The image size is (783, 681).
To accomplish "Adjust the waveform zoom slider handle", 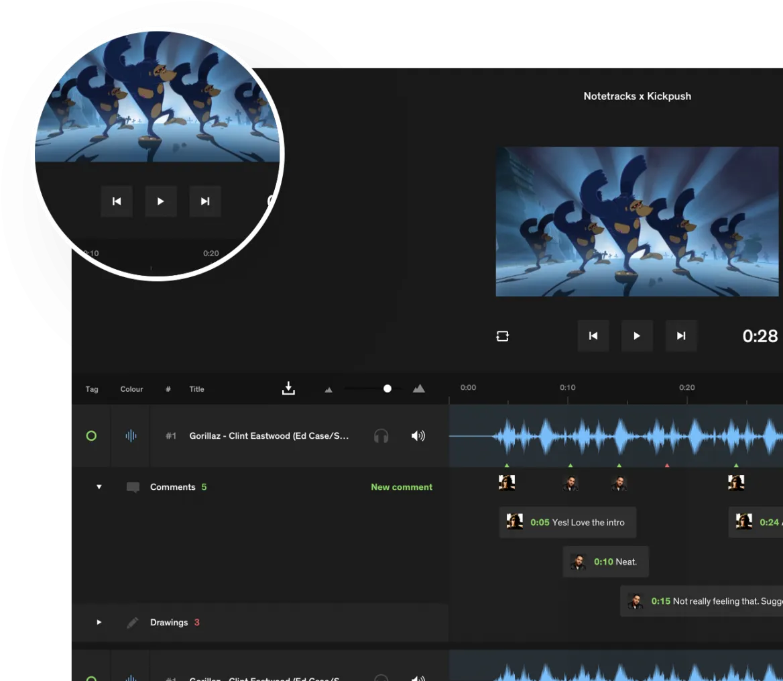I will (x=387, y=388).
